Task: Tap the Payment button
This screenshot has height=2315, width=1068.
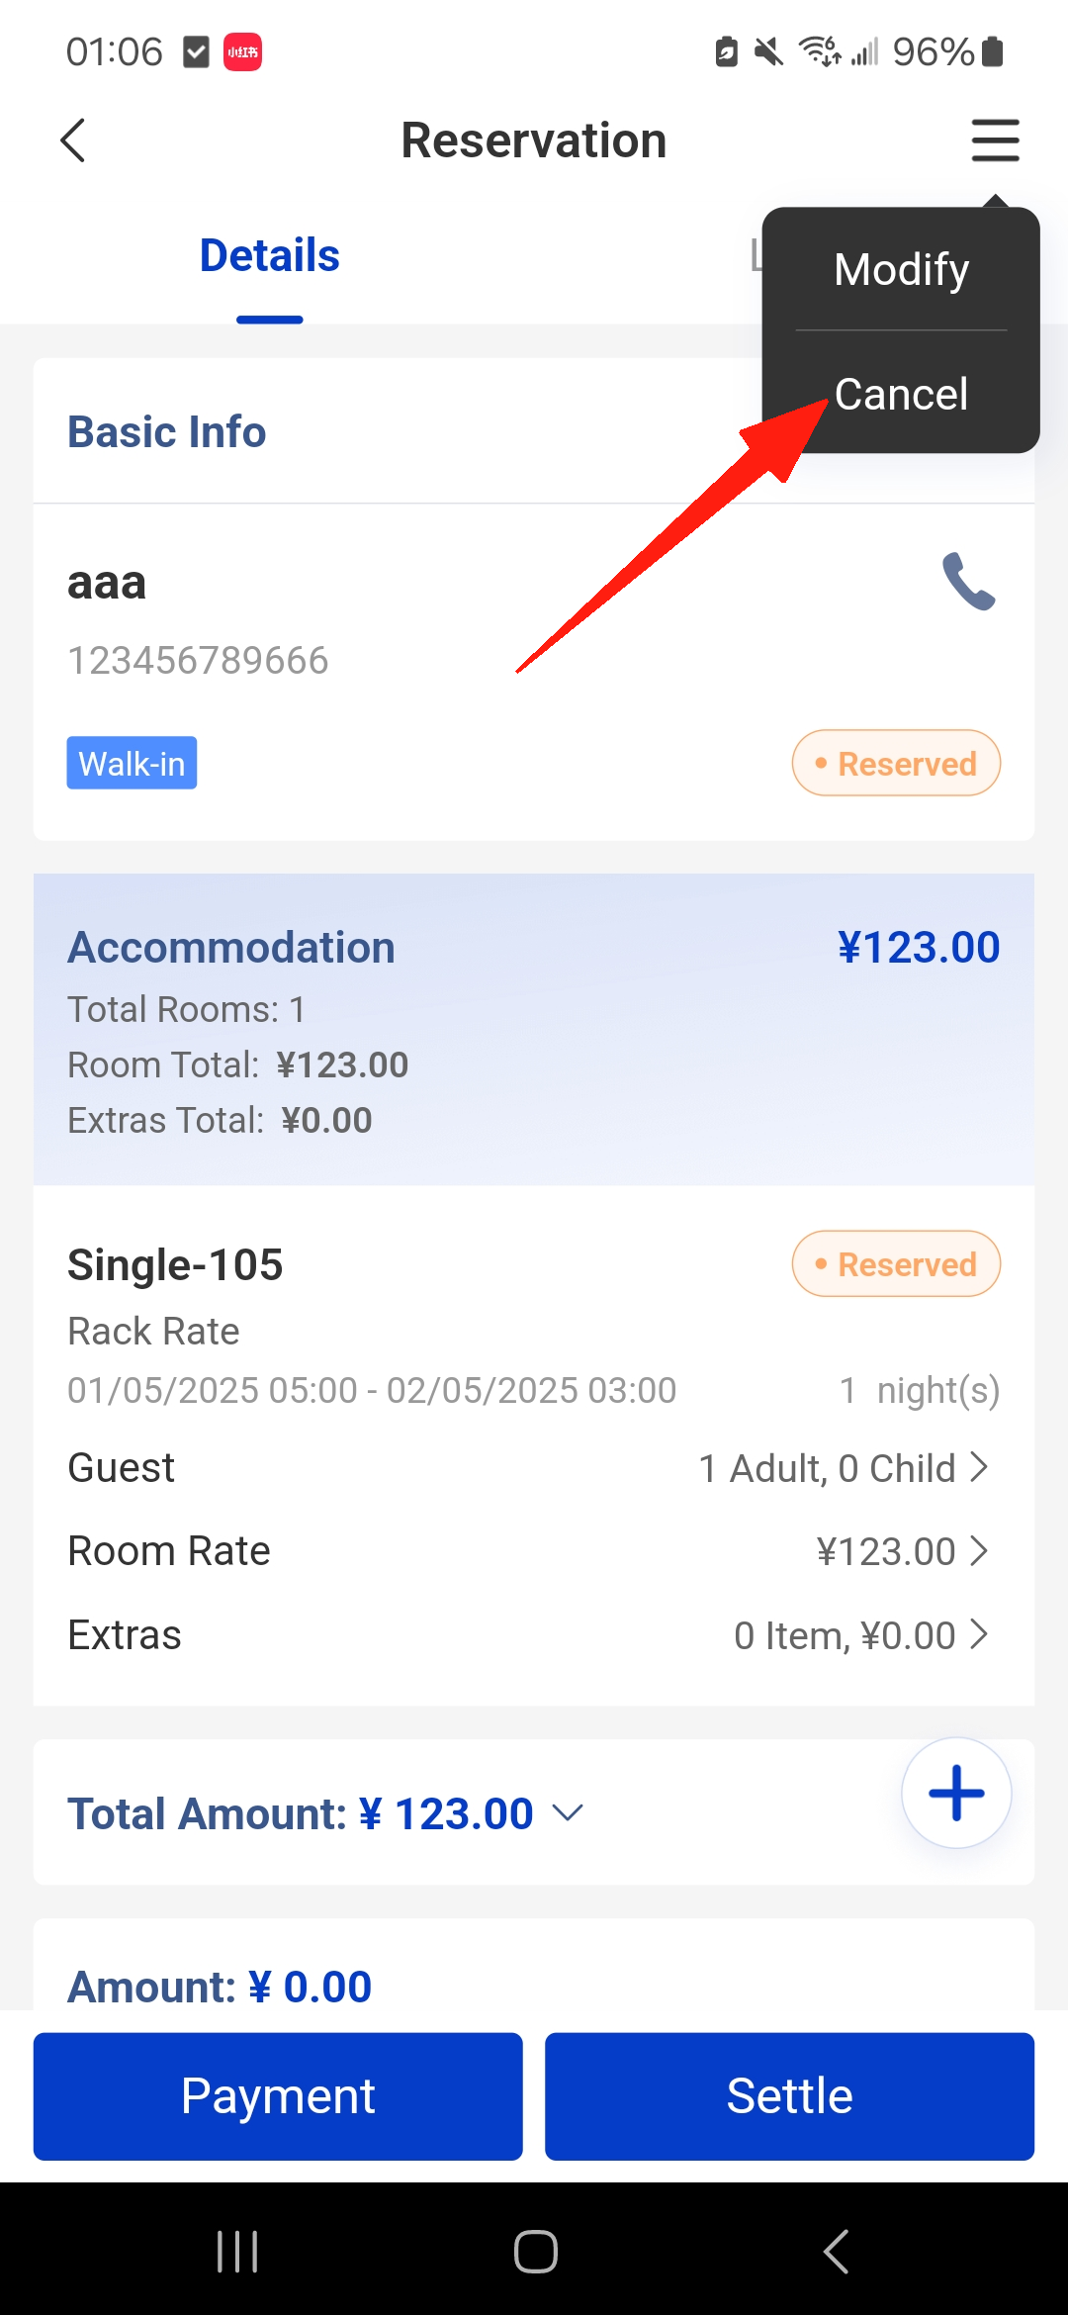Action: coord(278,2095)
